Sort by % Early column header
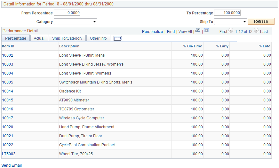 pyautogui.click(x=222, y=46)
